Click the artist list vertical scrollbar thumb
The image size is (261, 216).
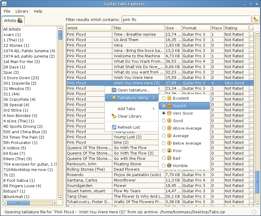pos(60,35)
